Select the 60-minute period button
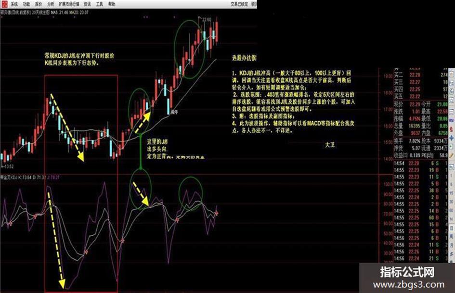455x293 pixels. pos(452,210)
